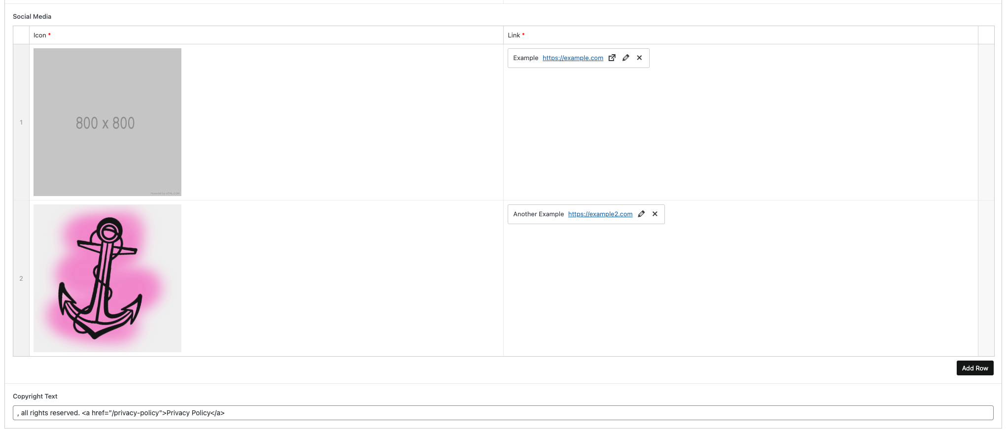Remove the Another Example link X icon
This screenshot has height=432, width=1006.
[x=655, y=214]
